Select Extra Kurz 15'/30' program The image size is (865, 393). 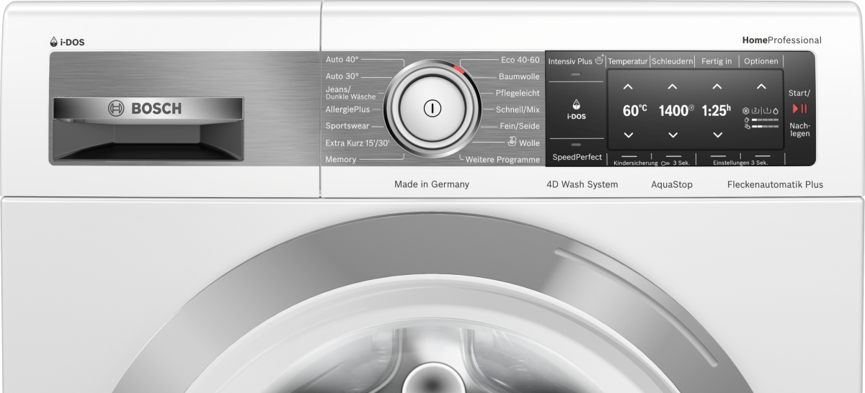click(x=358, y=143)
